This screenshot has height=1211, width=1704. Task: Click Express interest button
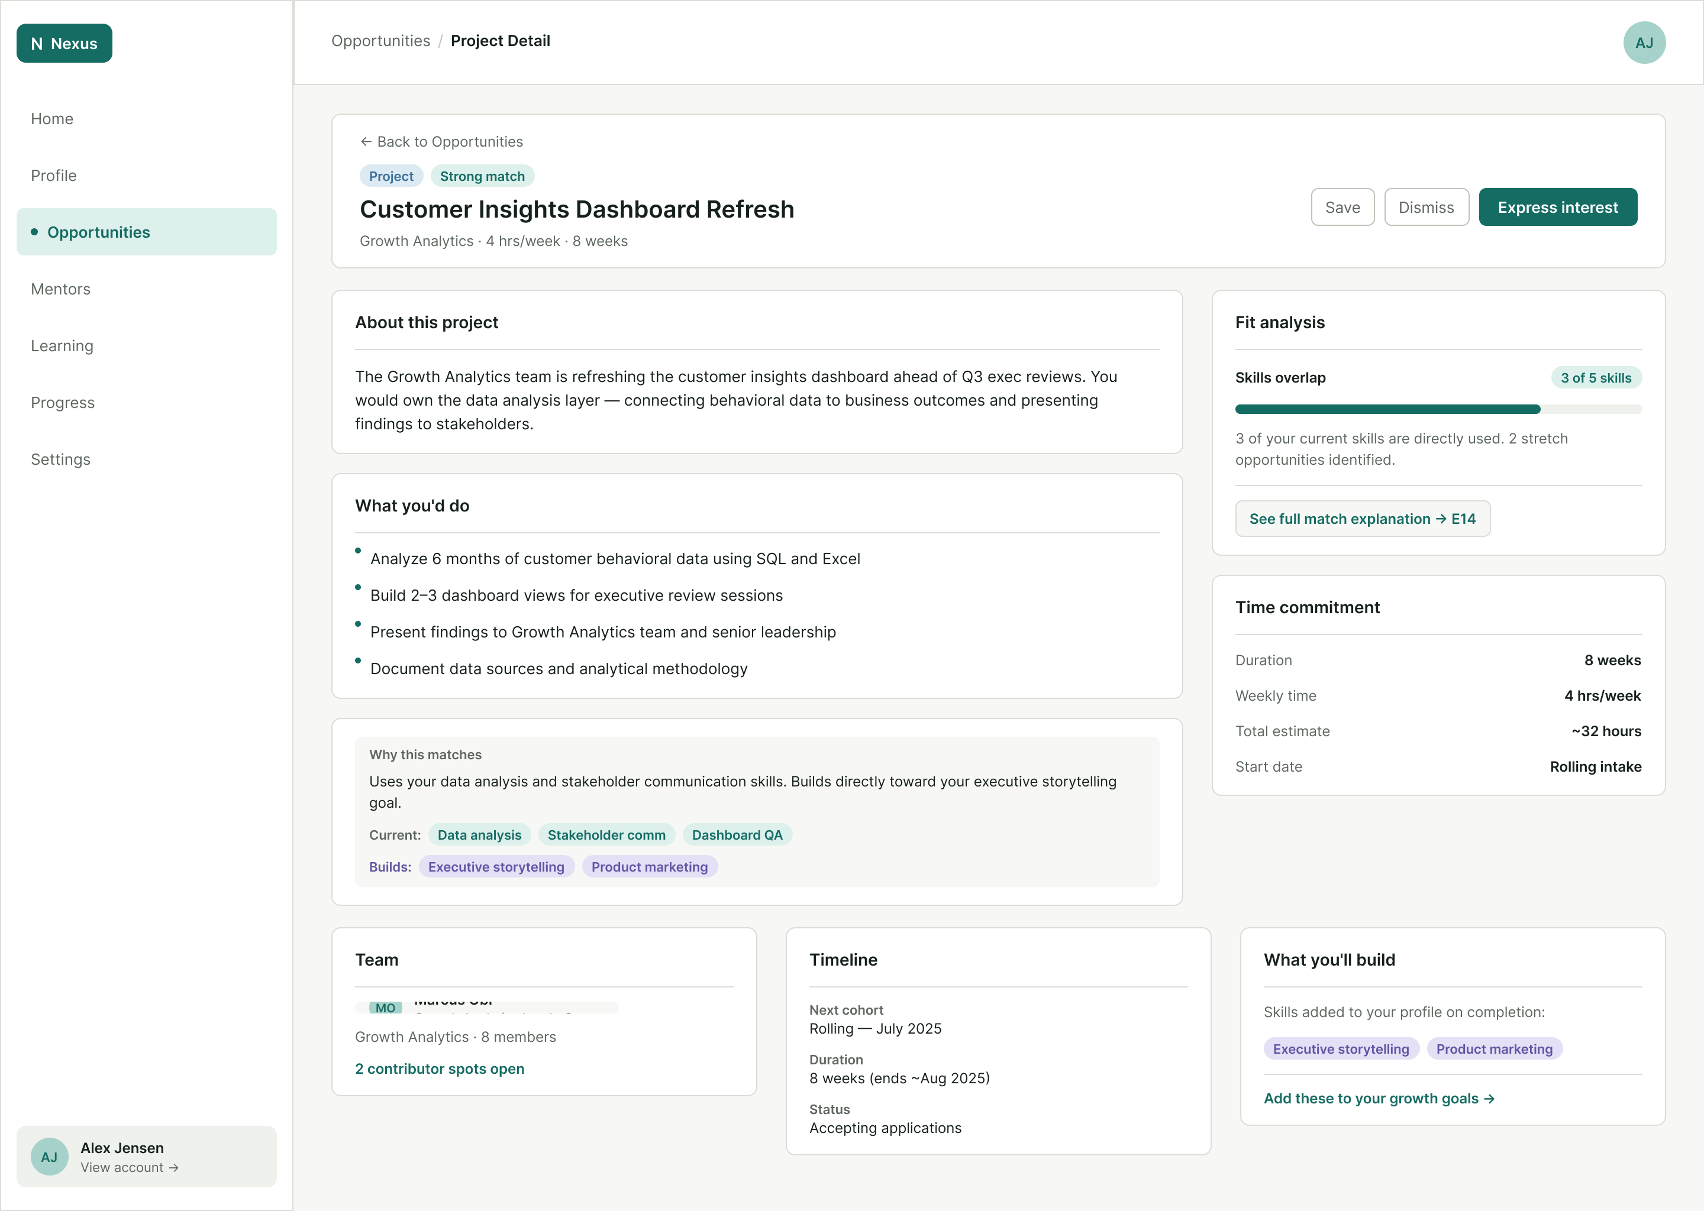[x=1558, y=208]
